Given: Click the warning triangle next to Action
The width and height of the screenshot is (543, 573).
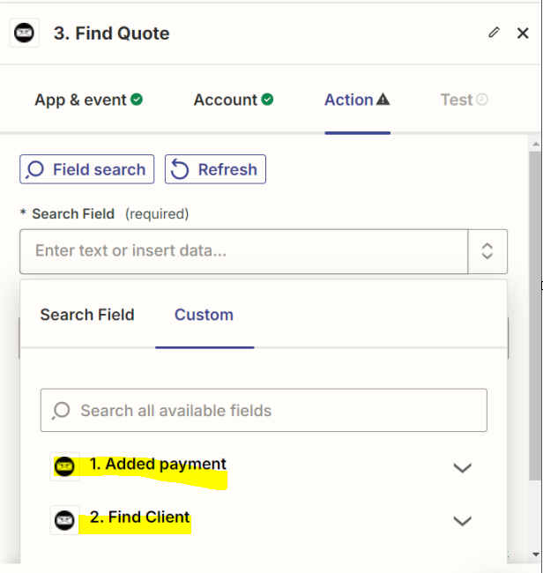Looking at the screenshot, I should (x=383, y=99).
